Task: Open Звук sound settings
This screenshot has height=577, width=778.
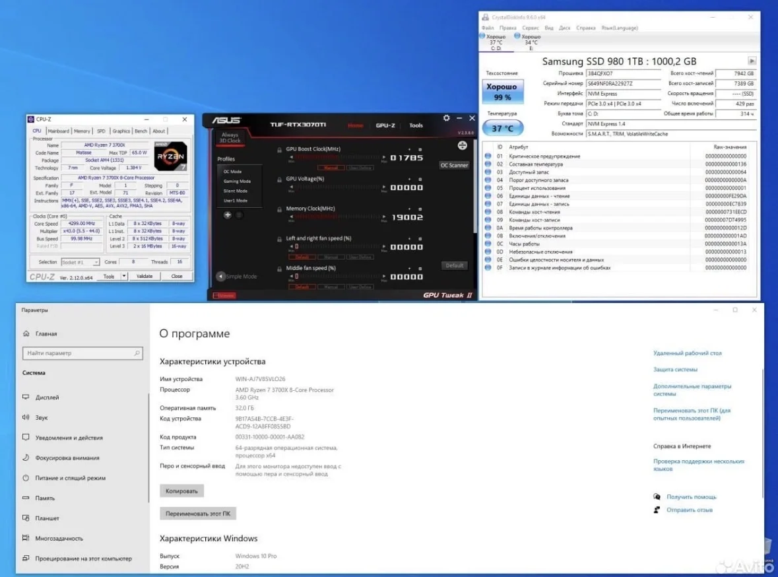Action: coord(42,418)
